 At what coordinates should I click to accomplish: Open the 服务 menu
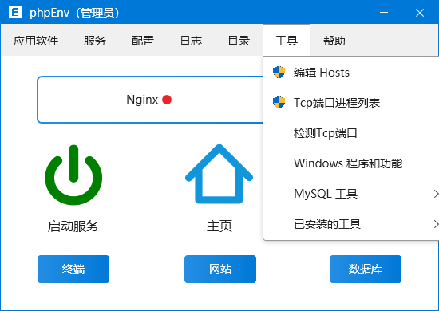[95, 41]
